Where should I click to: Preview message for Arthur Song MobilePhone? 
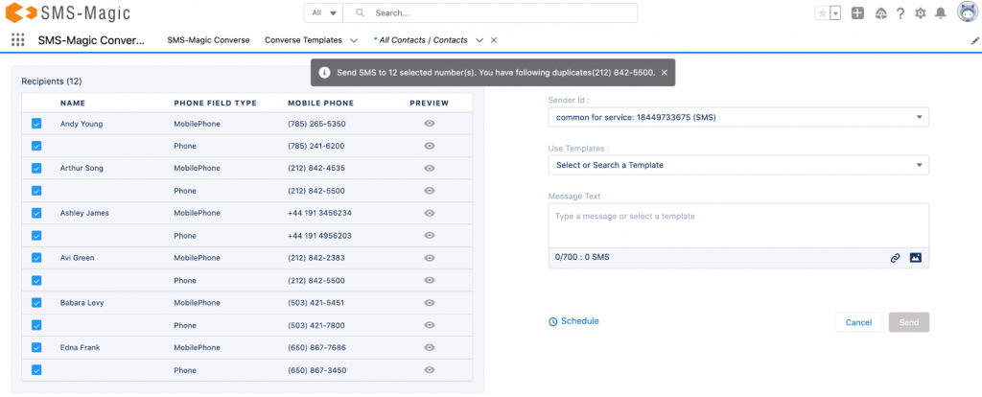tap(429, 169)
